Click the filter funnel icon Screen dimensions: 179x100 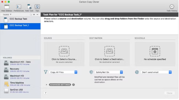[46, 72]
